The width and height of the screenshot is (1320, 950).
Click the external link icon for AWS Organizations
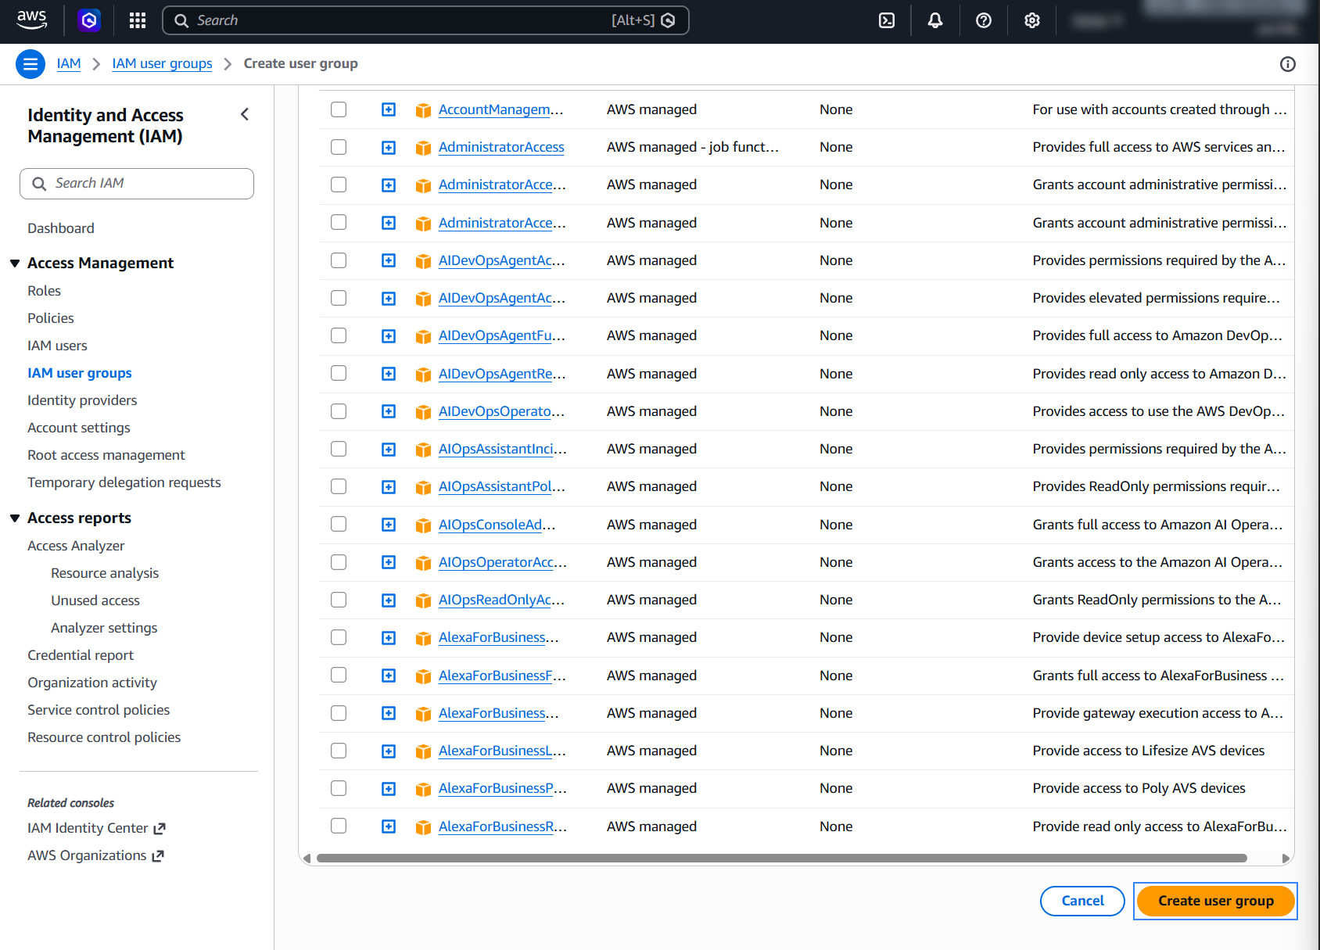pos(158,855)
